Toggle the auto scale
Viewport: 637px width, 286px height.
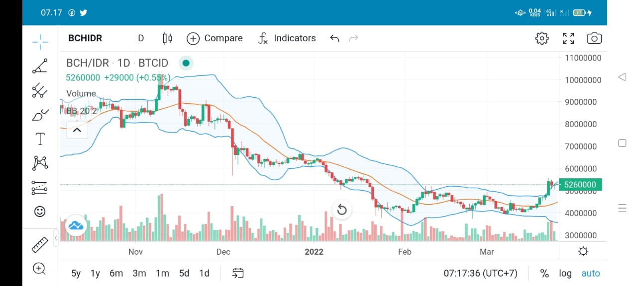(591, 273)
